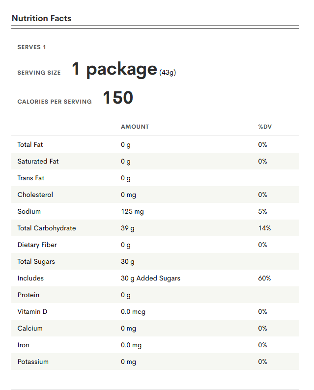Click the AMOUNT column header
The width and height of the screenshot is (314, 390).
coord(135,127)
